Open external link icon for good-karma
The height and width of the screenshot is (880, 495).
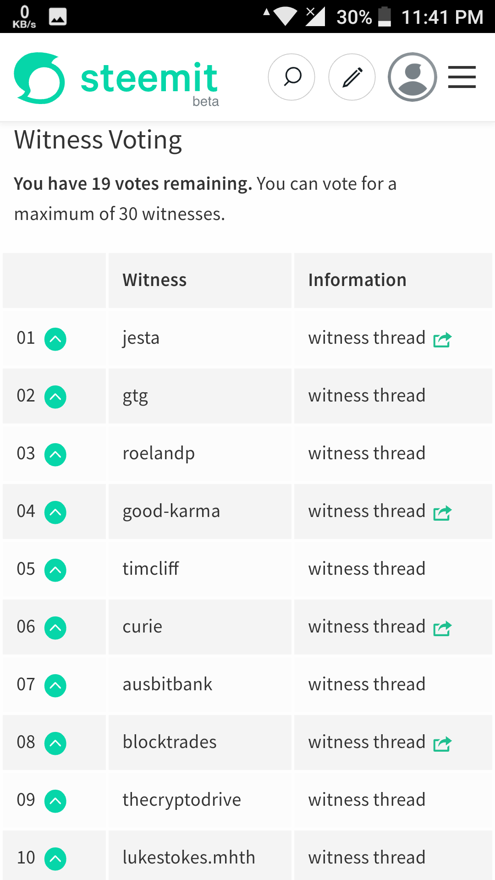click(443, 513)
